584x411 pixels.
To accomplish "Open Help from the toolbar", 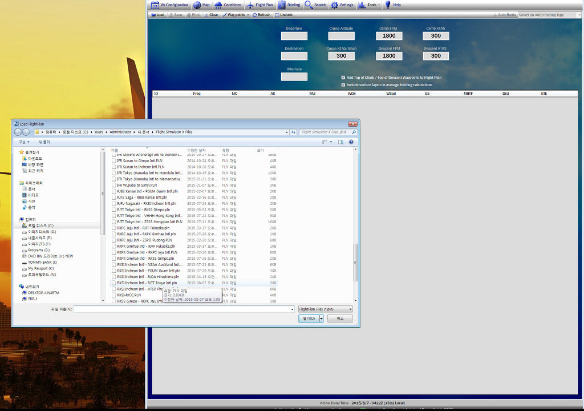I will click(392, 5).
